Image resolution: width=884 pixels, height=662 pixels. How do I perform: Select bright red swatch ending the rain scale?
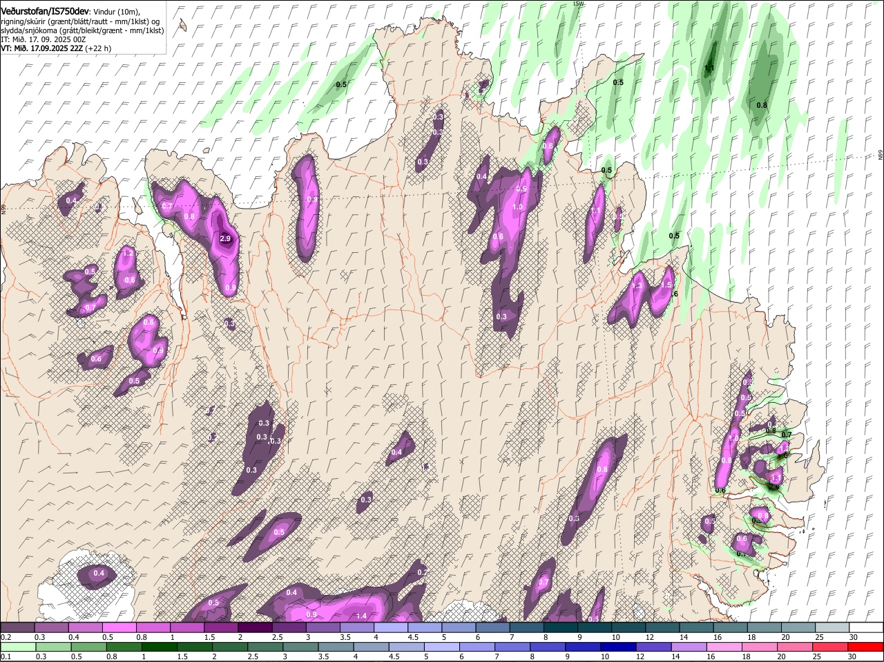tap(865, 647)
